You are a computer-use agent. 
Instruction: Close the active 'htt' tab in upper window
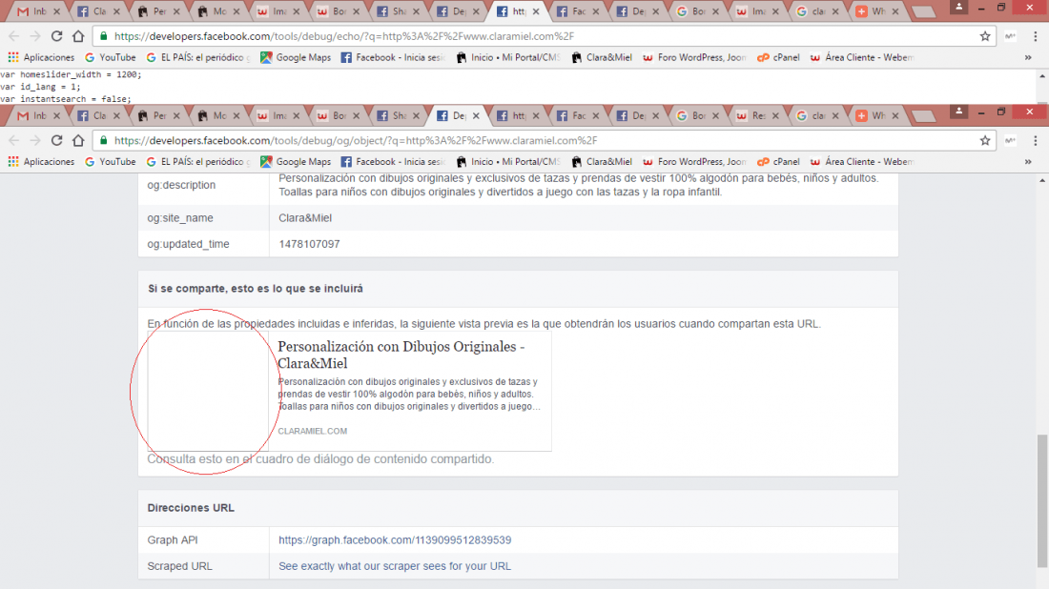536,11
